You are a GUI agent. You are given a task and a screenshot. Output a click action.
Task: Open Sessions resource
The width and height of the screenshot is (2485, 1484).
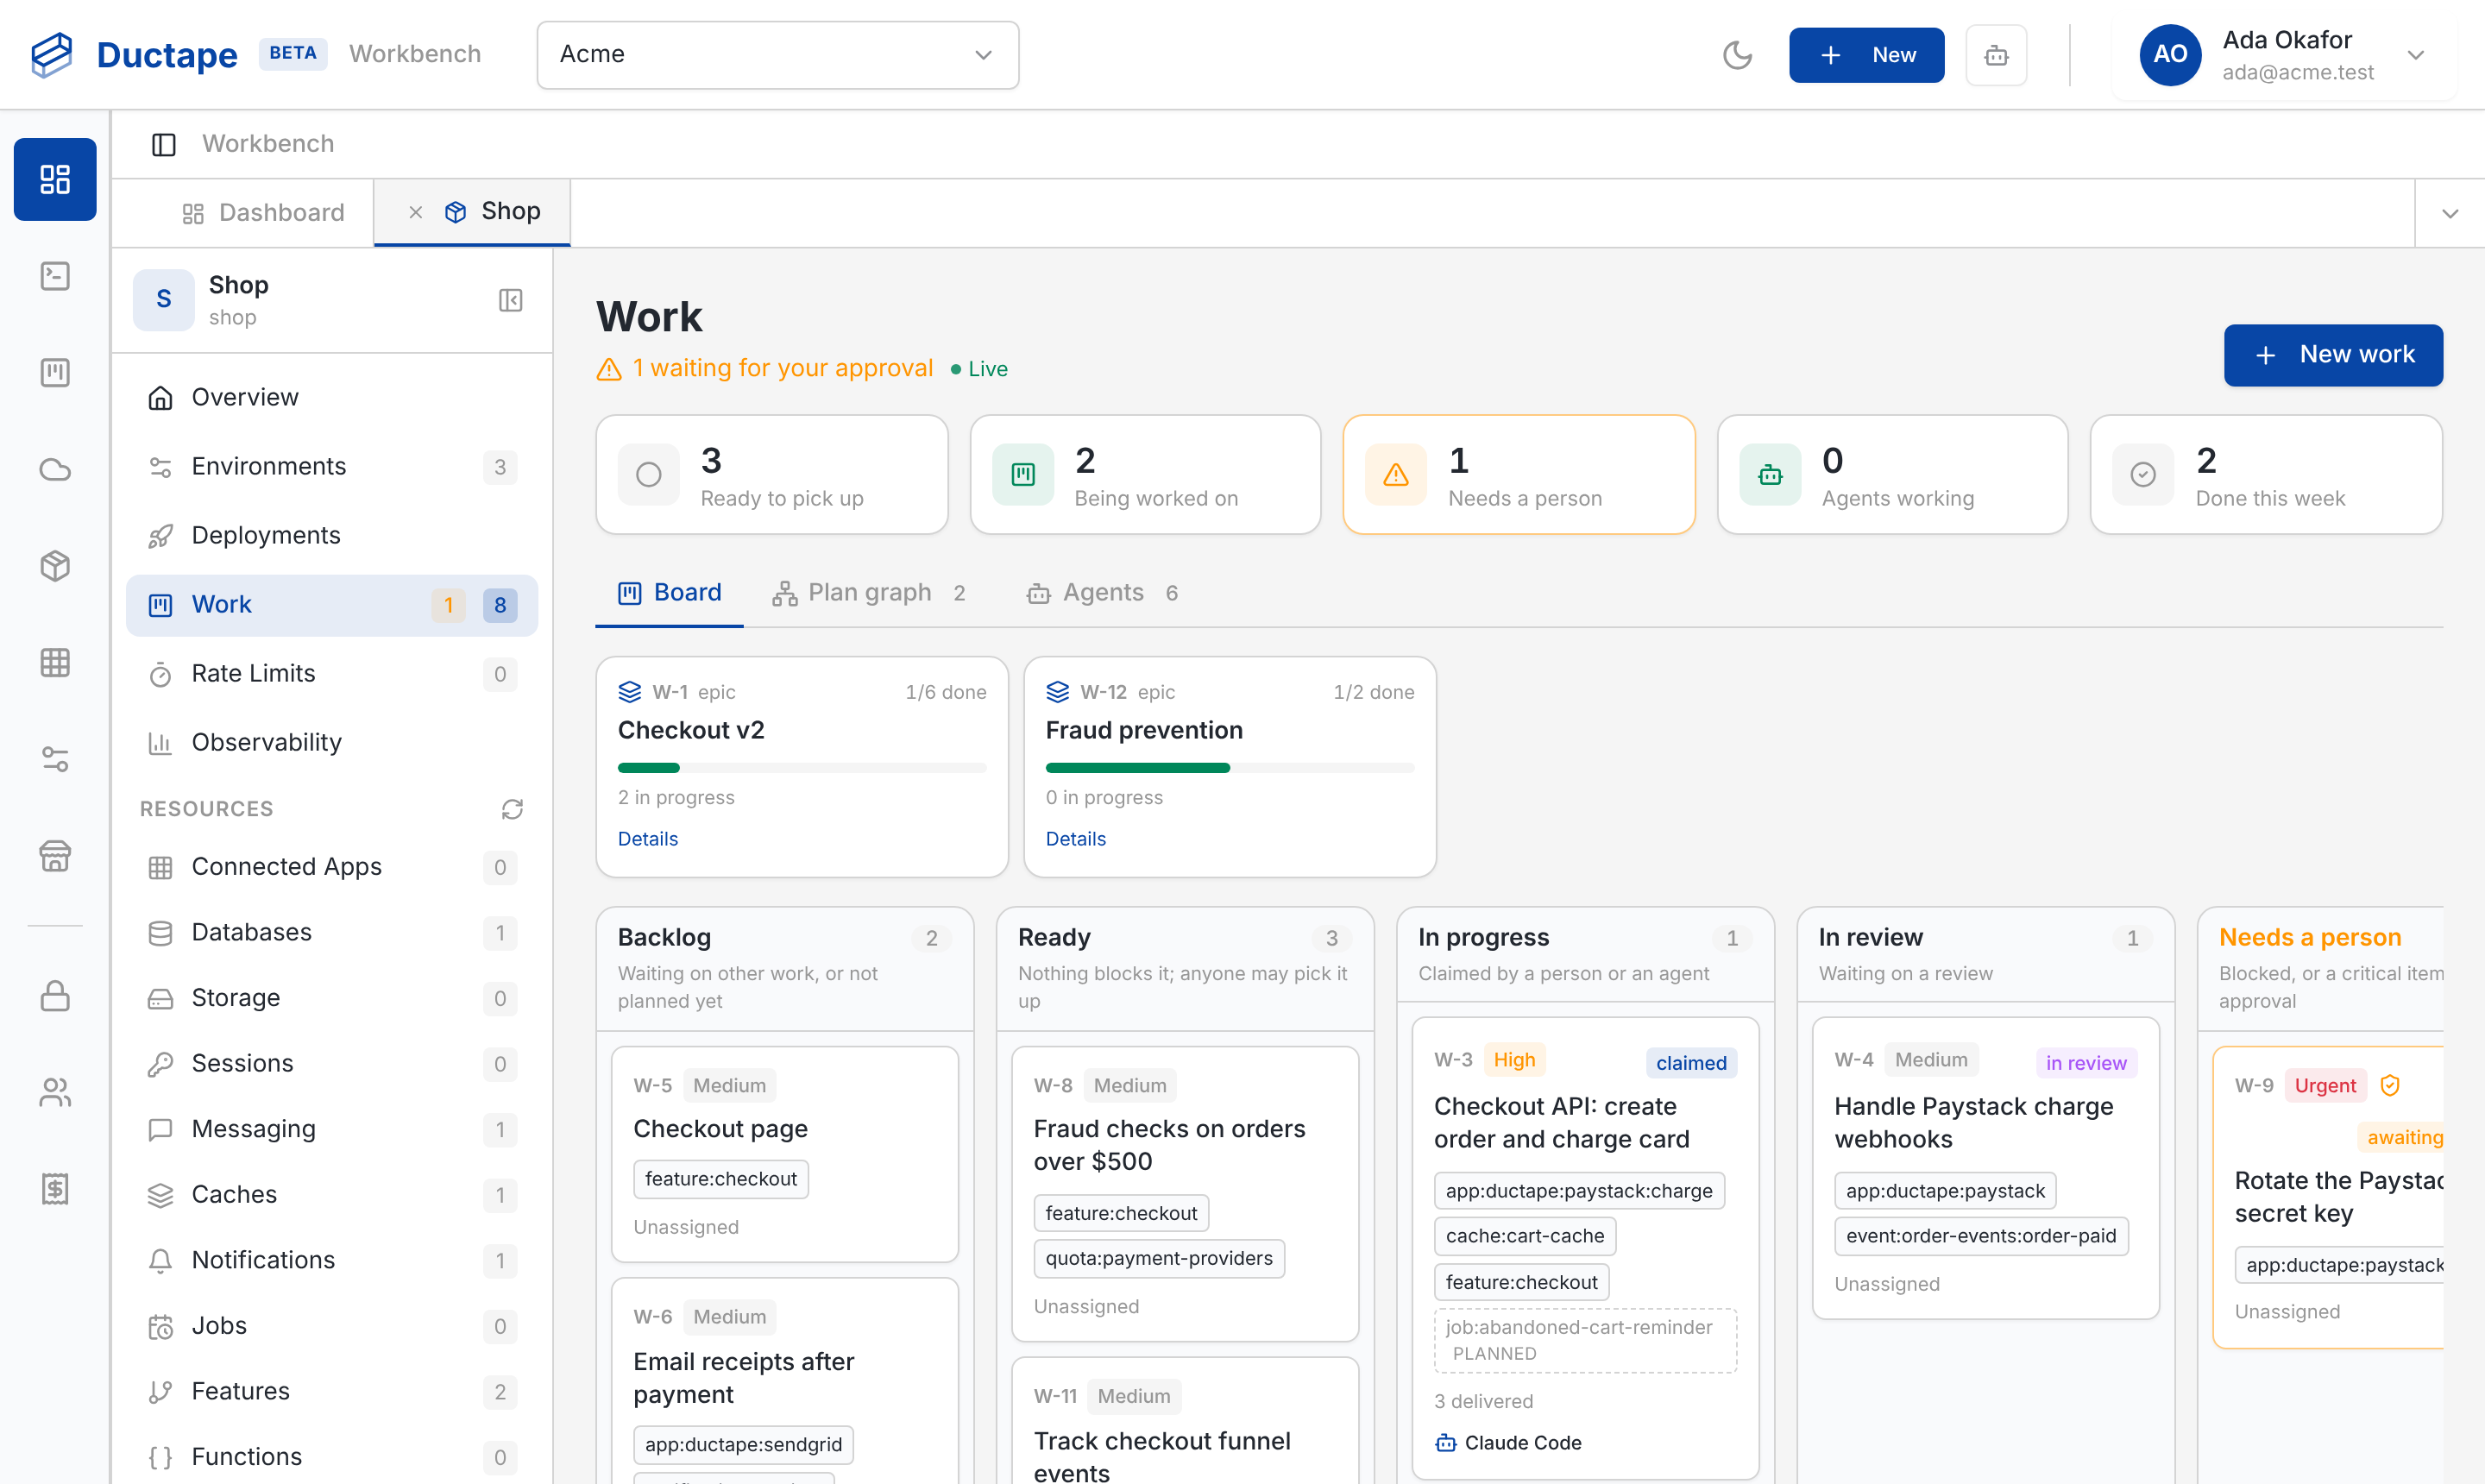pos(332,1064)
